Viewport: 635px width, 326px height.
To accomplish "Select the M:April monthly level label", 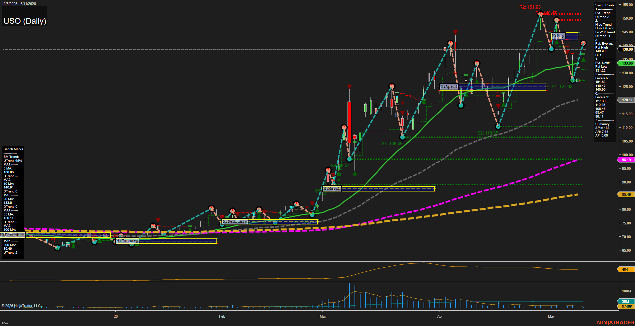I will pyautogui.click(x=449, y=87).
